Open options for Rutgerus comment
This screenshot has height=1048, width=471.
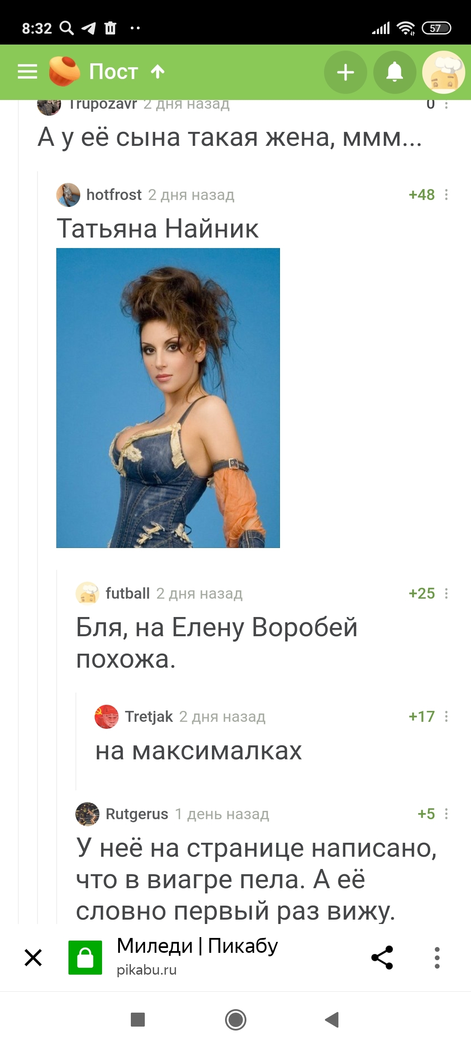[446, 814]
